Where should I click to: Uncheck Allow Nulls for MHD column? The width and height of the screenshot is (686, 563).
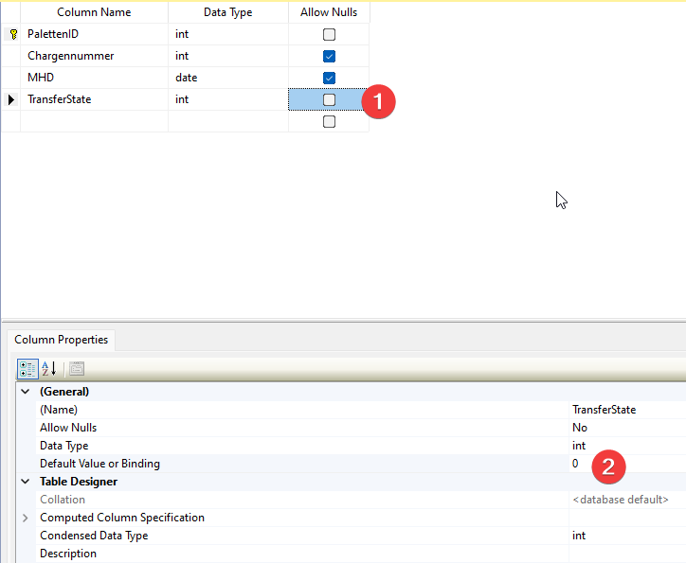pos(329,78)
